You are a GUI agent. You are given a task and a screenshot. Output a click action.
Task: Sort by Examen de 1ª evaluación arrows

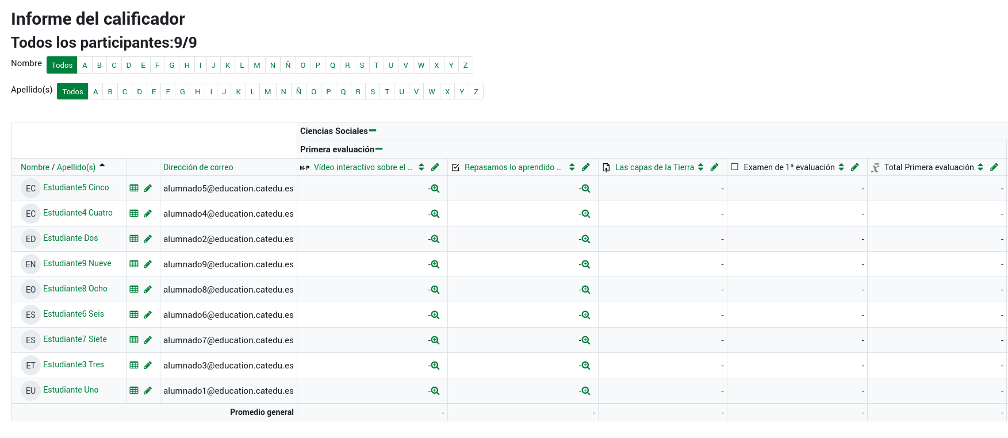pyautogui.click(x=841, y=167)
